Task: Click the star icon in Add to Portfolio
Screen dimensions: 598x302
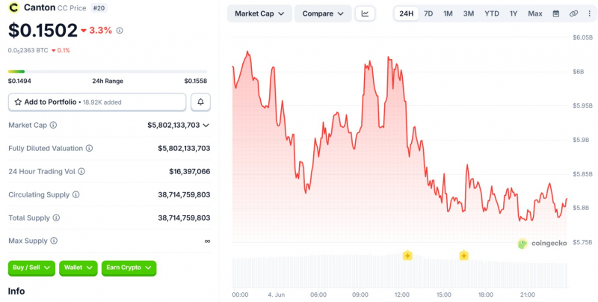Action: pos(18,102)
